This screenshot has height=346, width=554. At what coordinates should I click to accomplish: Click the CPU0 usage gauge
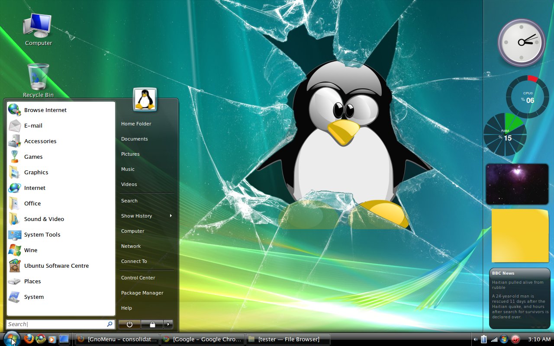point(528,97)
